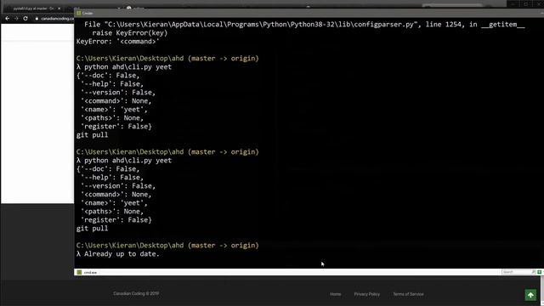Click the second 'register': False} line

click(x=116, y=220)
